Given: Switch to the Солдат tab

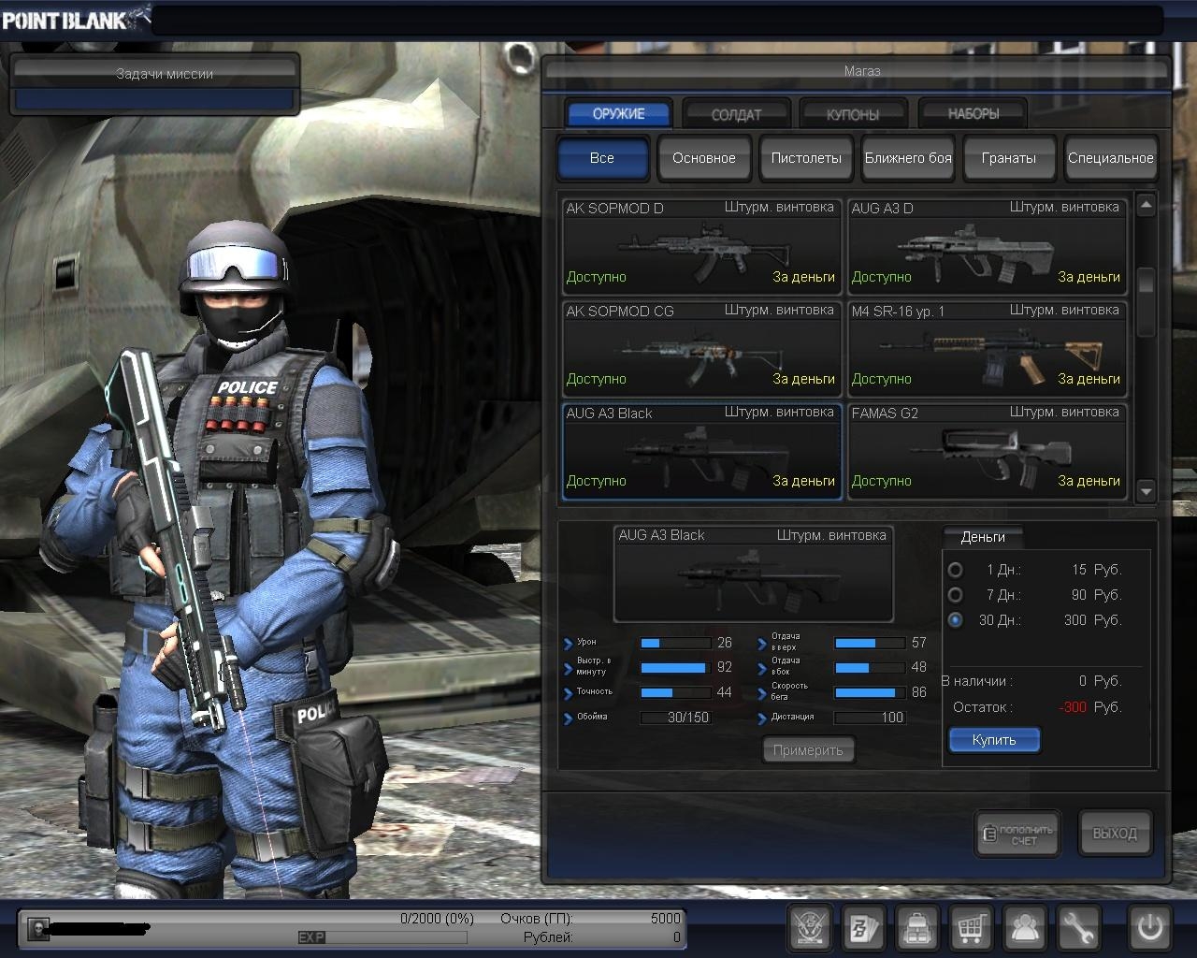Looking at the screenshot, I should point(736,114).
